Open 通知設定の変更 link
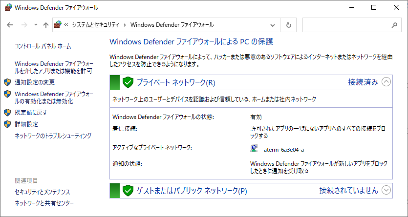Viewport: 408px width, 217px height. [35, 82]
